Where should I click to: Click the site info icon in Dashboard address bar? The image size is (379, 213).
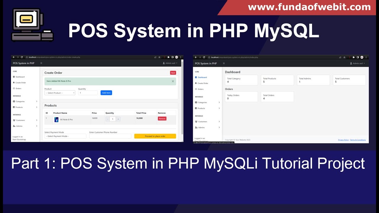[x=209, y=57]
